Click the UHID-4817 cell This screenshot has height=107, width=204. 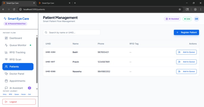tap(50, 62)
